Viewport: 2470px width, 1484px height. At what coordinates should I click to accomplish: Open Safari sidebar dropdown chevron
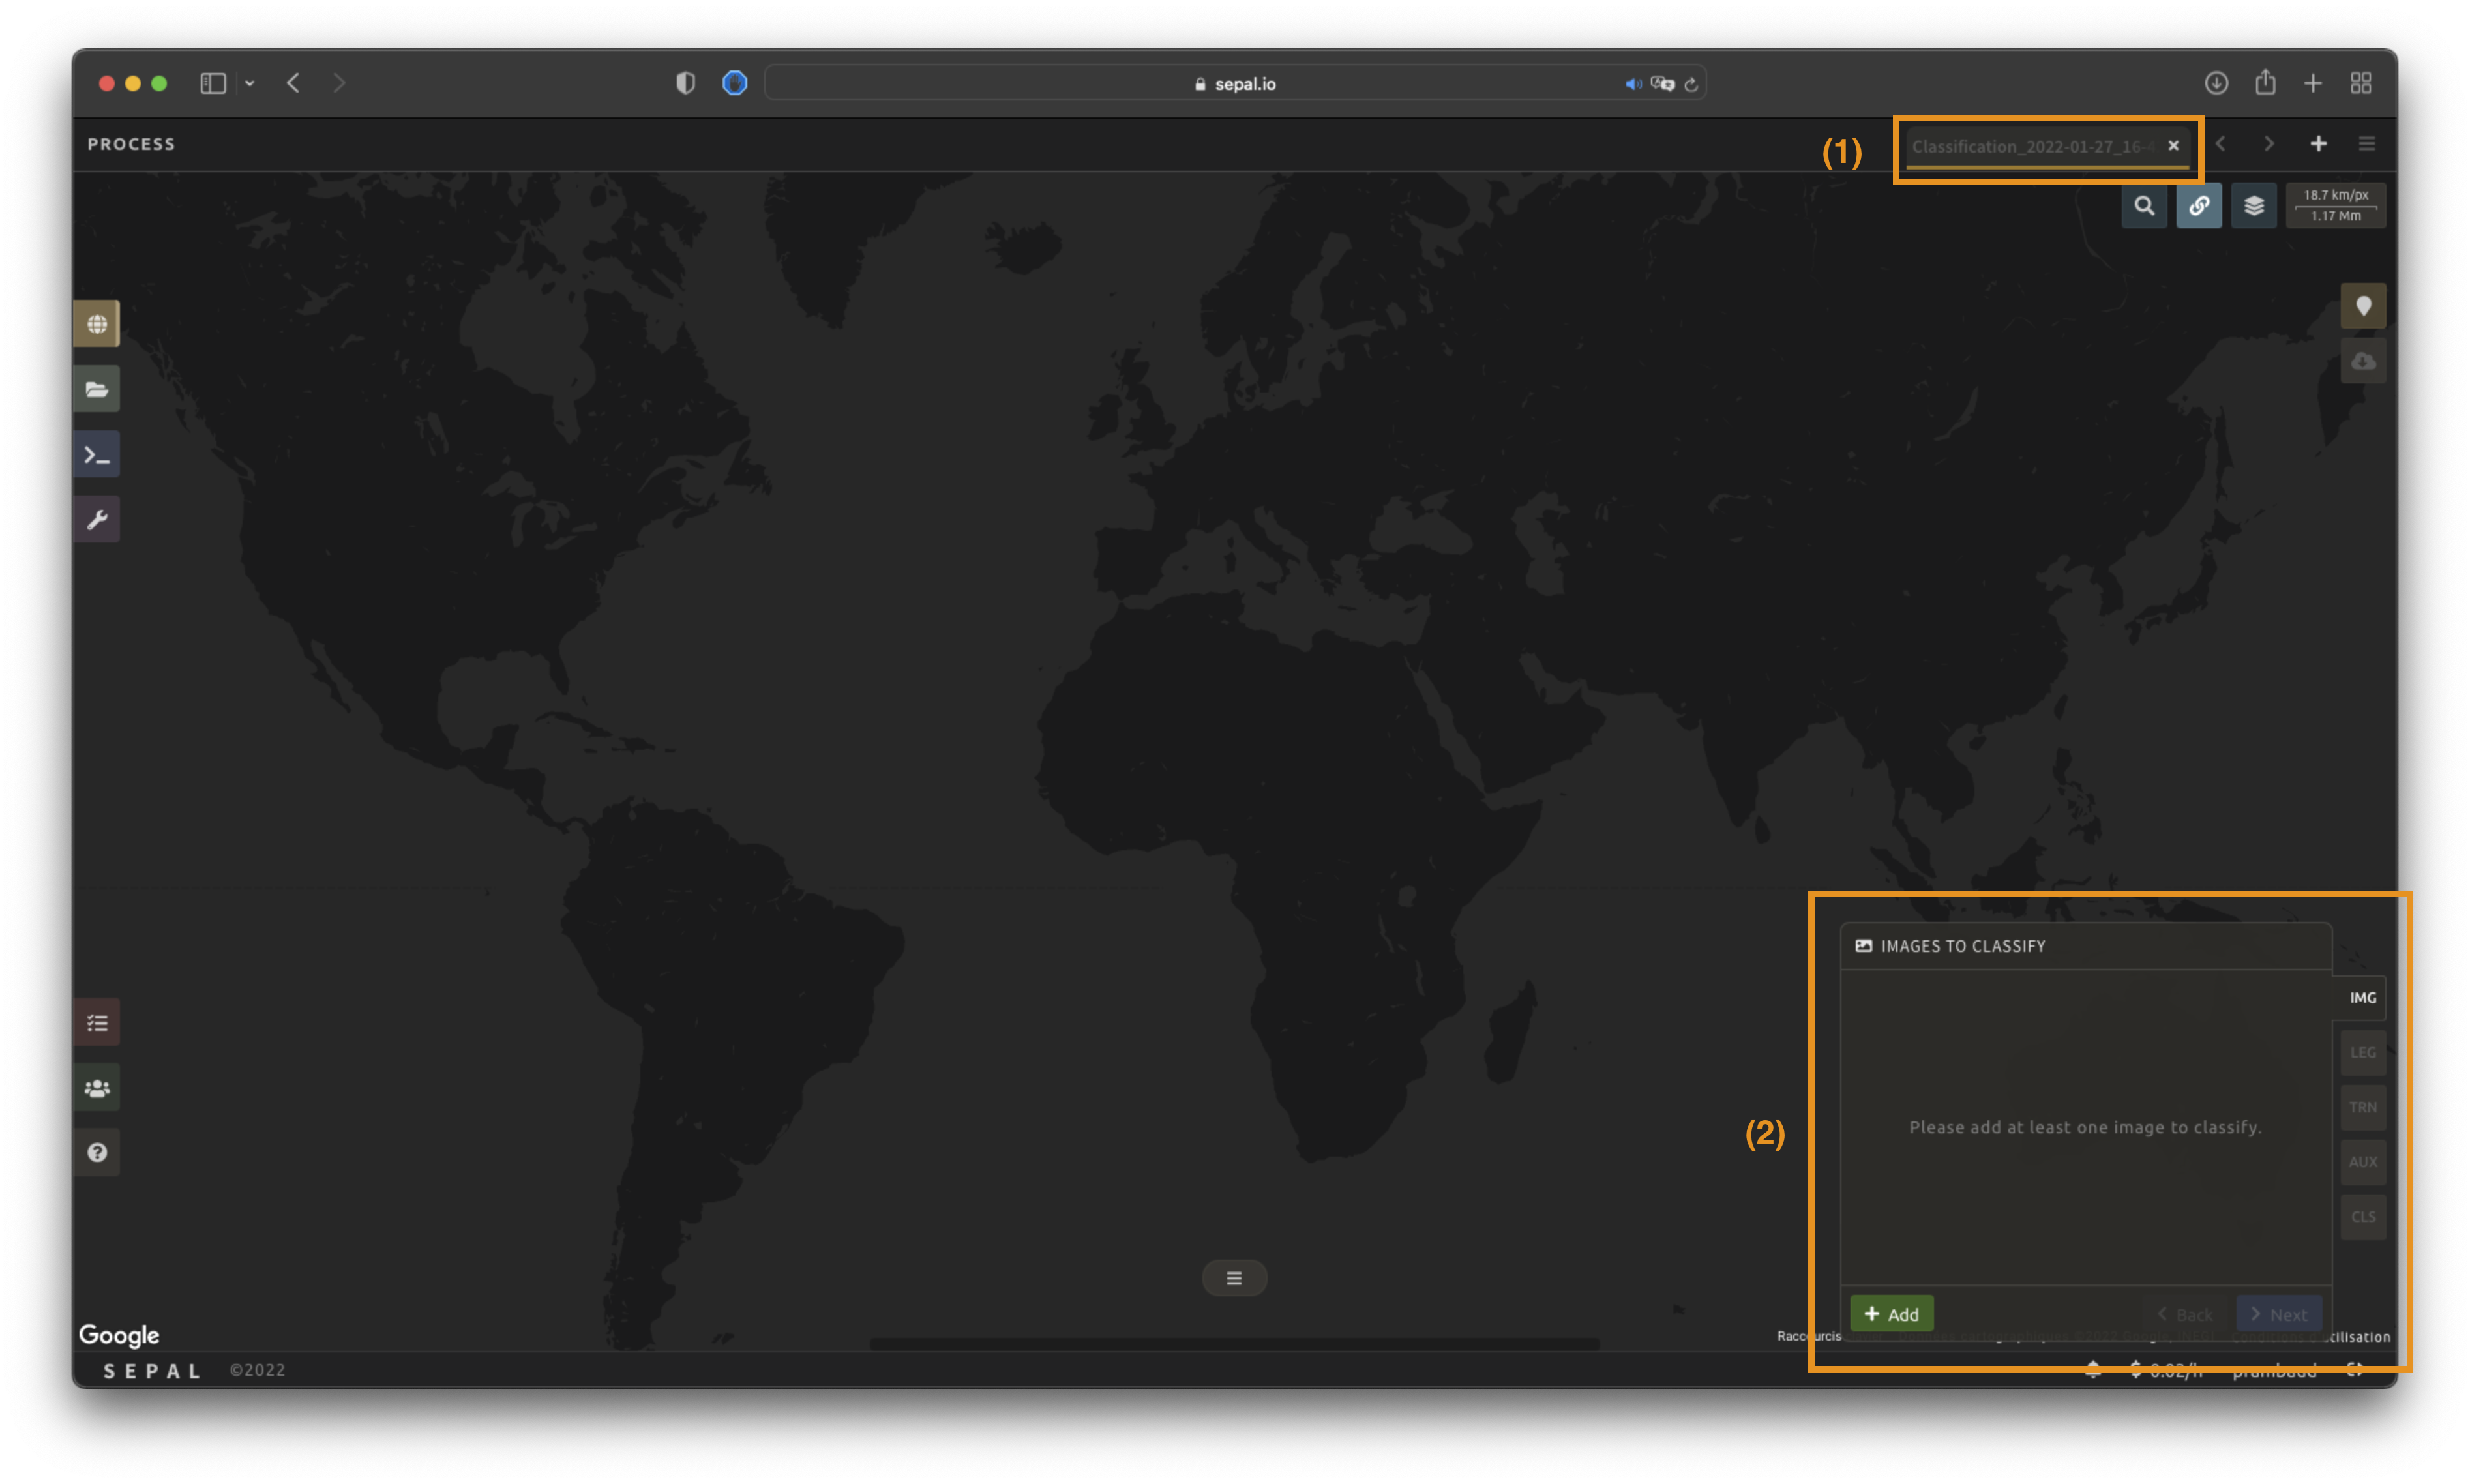click(x=250, y=84)
